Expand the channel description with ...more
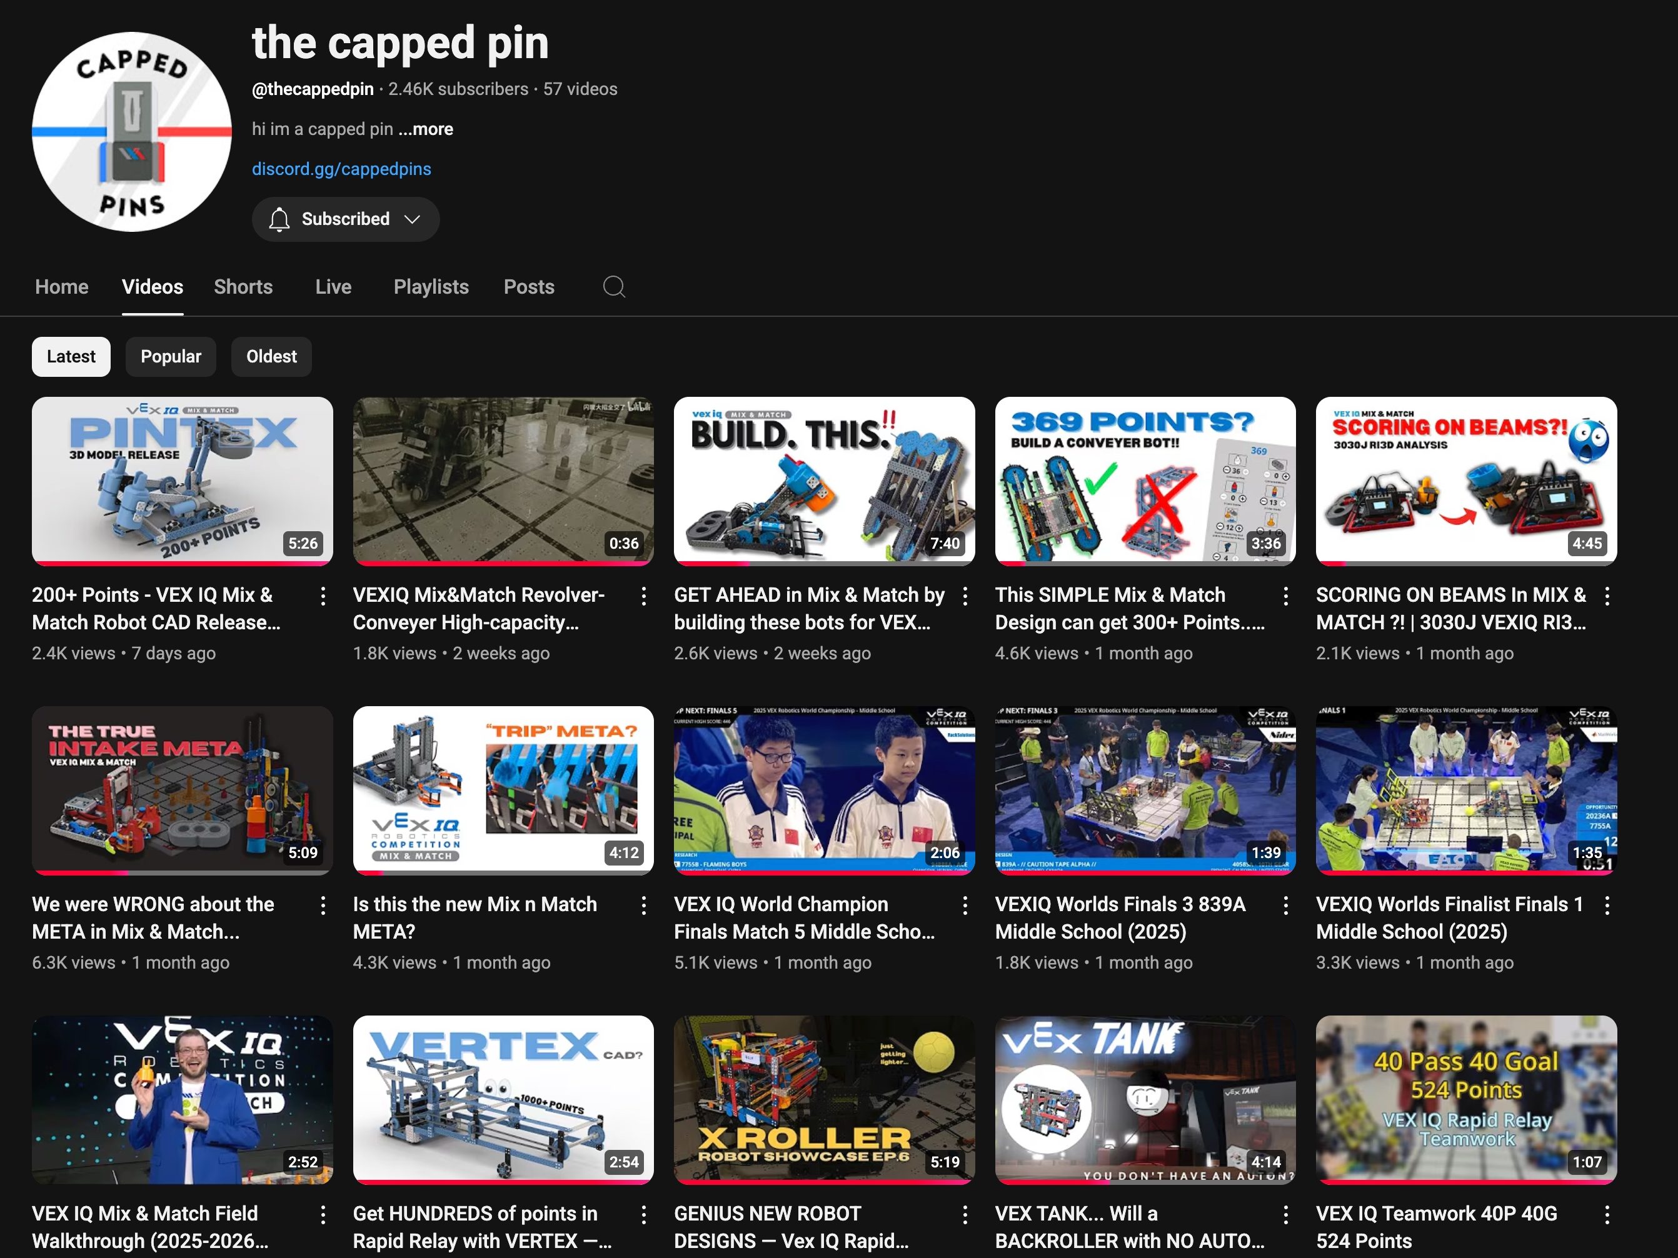 pyautogui.click(x=426, y=129)
